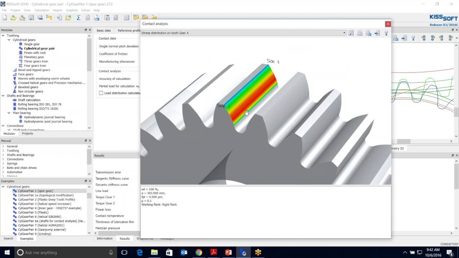This screenshot has height=258, width=459.
Task: Click the Shaft calculation module icon
Action: pyautogui.click(x=15, y=100)
